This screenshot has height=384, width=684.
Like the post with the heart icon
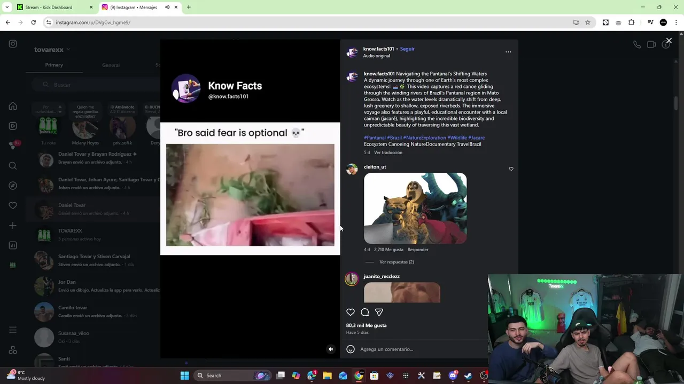tap(351, 312)
